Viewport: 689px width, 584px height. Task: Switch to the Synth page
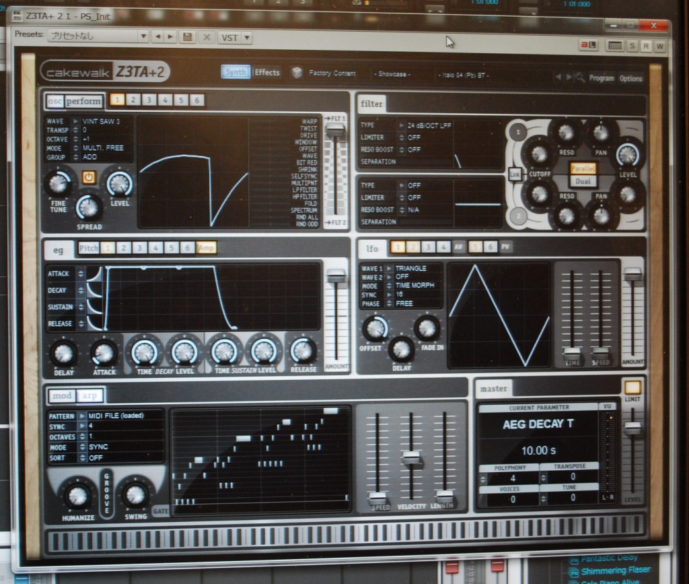[236, 71]
